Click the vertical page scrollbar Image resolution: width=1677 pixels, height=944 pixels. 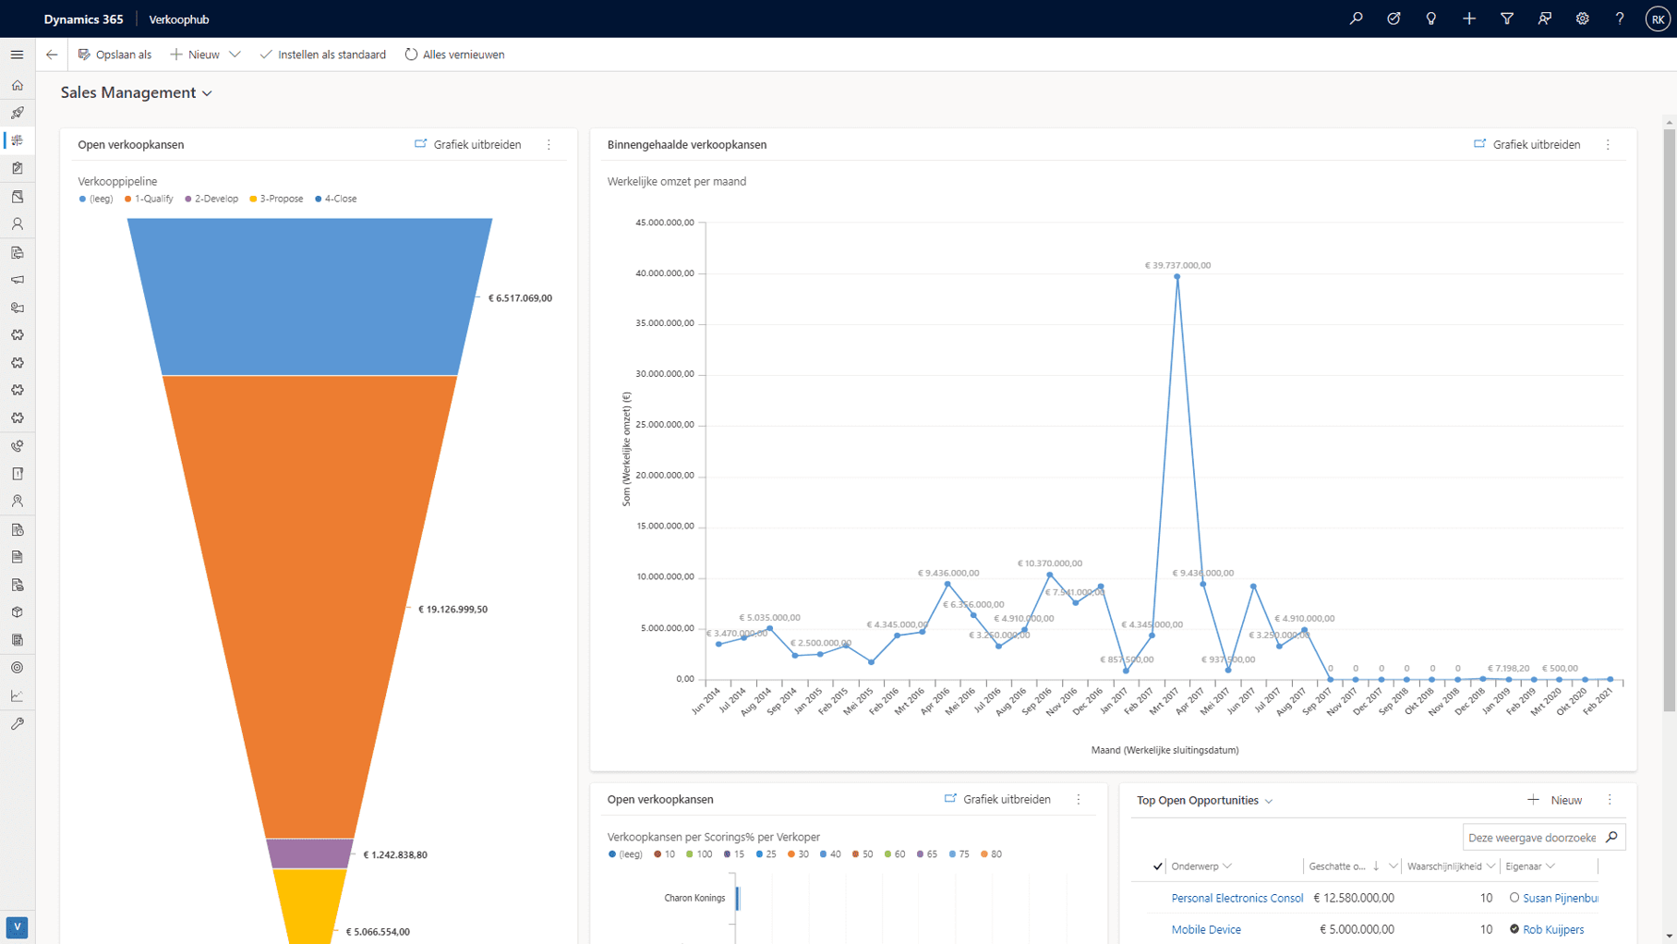pyautogui.click(x=1669, y=420)
